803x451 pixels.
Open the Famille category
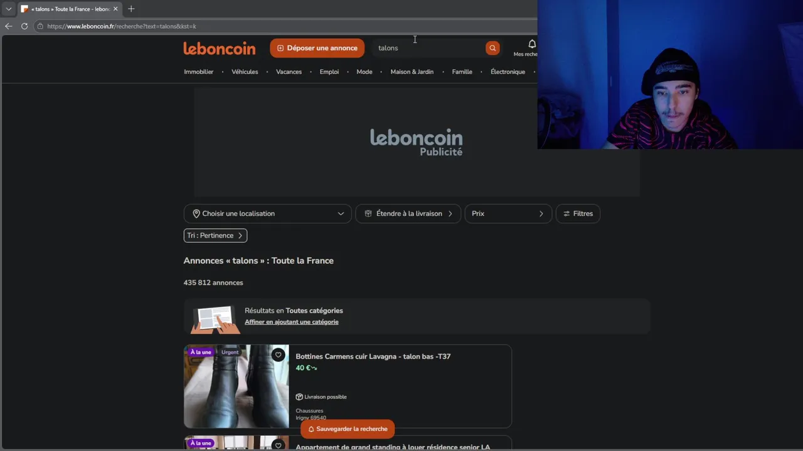[462, 72]
